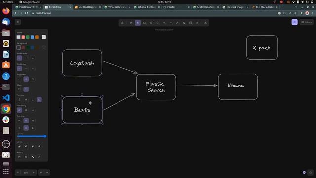Select the Selection arrow tool
This screenshot has width=316, height=178.
[x=138, y=23]
